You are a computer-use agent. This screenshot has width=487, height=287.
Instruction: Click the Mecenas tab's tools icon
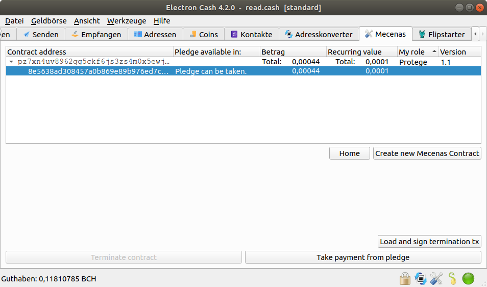(x=369, y=34)
